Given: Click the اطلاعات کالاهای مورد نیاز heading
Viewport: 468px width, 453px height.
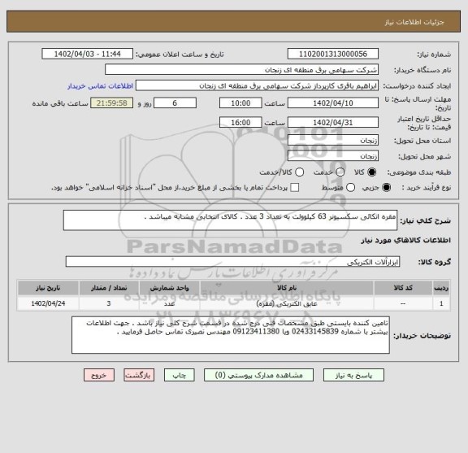Looking at the screenshot, I should [x=405, y=241].
